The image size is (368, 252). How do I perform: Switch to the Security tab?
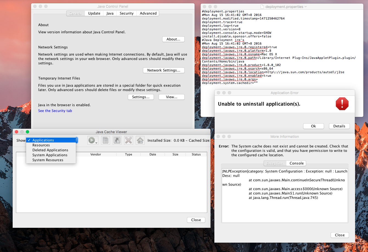pos(126,13)
